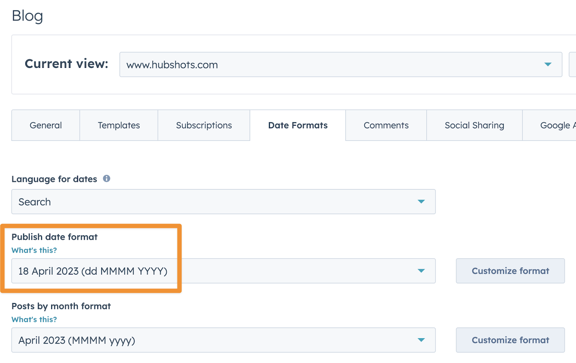Switch to the Comments tab
This screenshot has height=363, width=576.
tap(386, 125)
